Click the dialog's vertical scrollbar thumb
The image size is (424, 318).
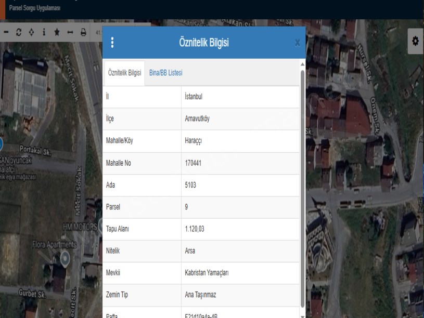(302, 187)
